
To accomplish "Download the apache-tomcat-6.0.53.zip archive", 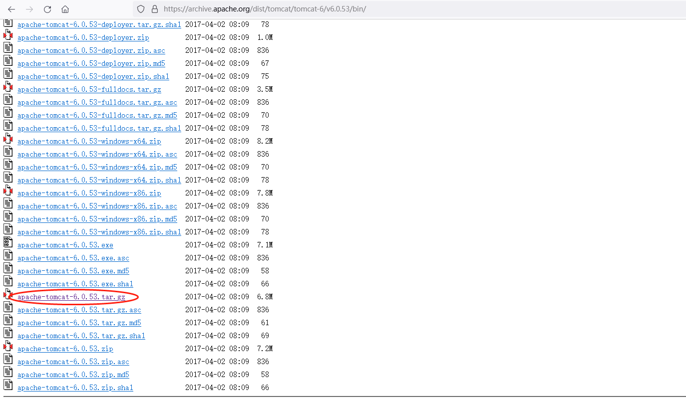I will [x=65, y=349].
